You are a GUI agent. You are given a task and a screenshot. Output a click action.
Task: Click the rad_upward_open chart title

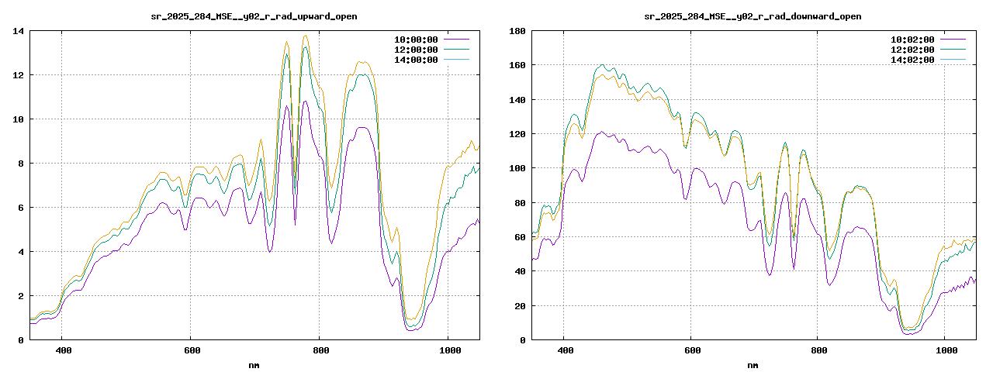coord(254,16)
